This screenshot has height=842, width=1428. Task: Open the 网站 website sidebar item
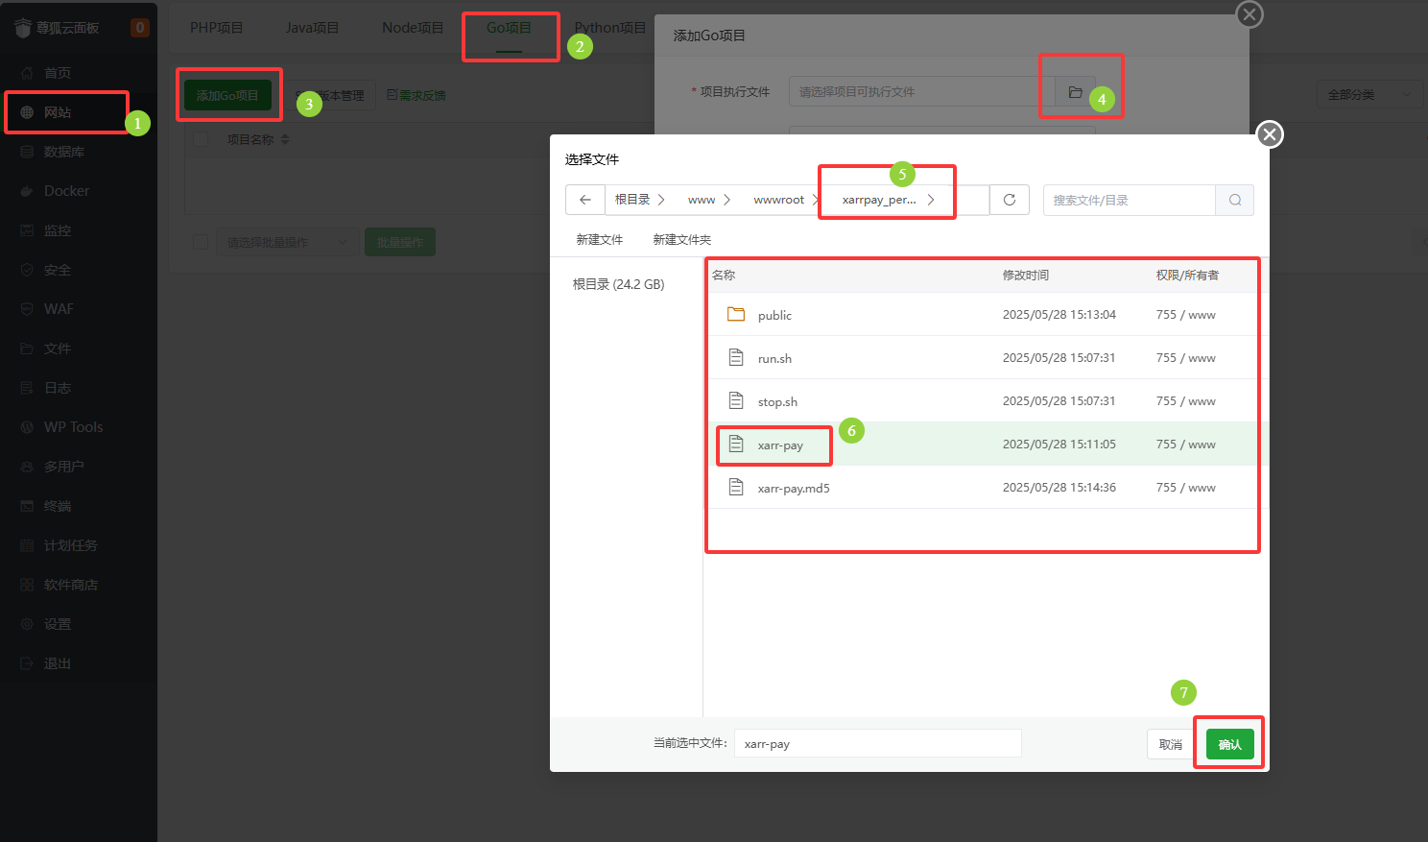pyautogui.click(x=58, y=112)
